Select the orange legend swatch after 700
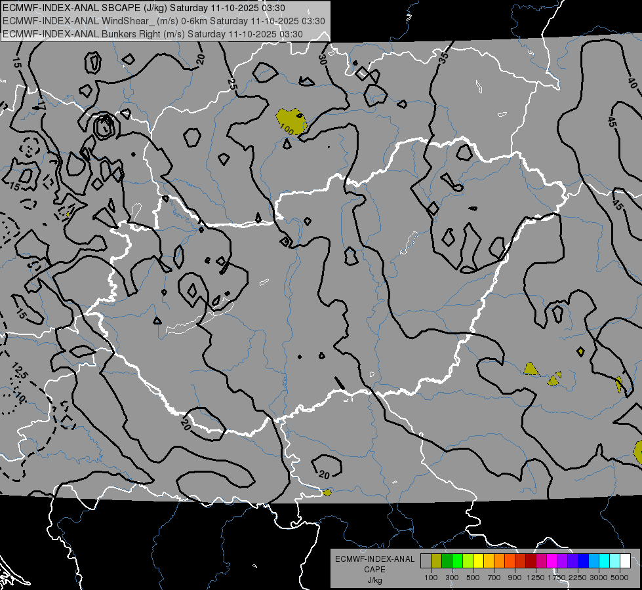This screenshot has height=590, width=642. point(500,561)
